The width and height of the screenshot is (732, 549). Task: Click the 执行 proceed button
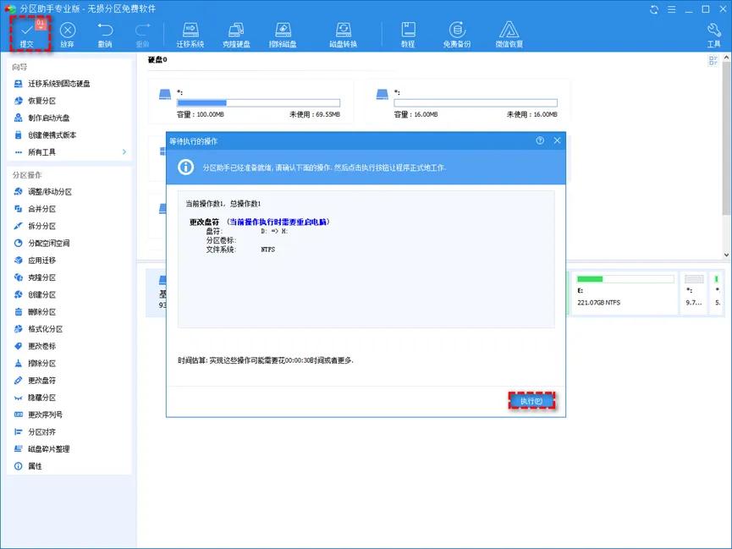click(x=531, y=401)
